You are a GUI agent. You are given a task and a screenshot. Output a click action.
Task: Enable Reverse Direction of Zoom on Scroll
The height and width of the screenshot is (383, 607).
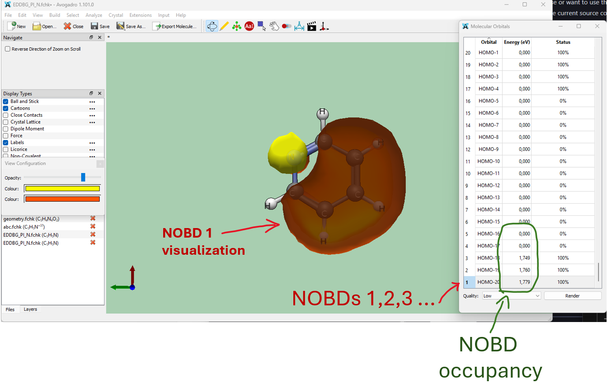coord(8,49)
